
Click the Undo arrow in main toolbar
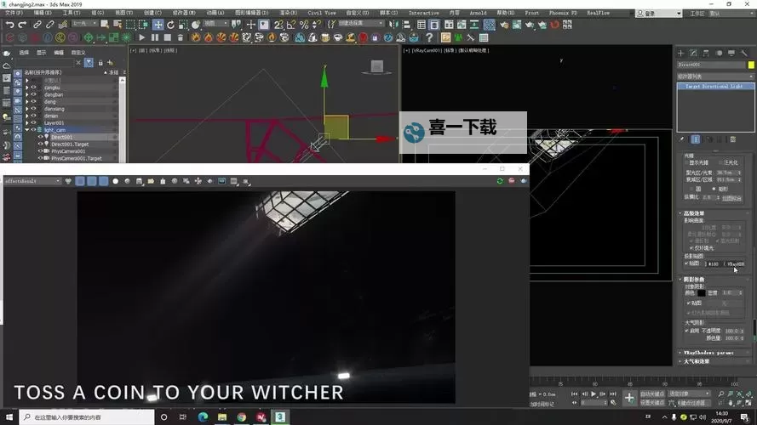[x=9, y=25]
